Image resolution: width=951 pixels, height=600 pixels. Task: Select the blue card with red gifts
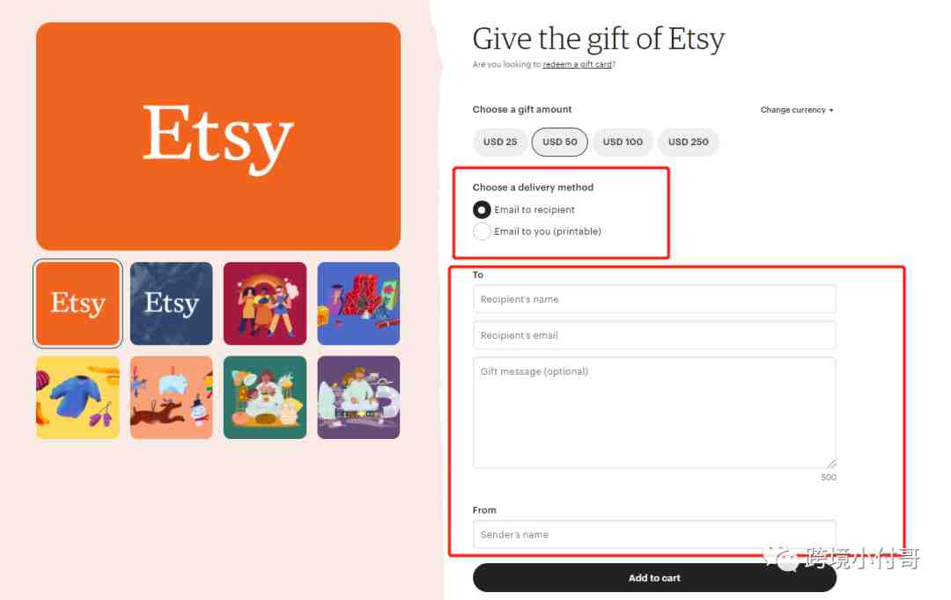click(358, 304)
